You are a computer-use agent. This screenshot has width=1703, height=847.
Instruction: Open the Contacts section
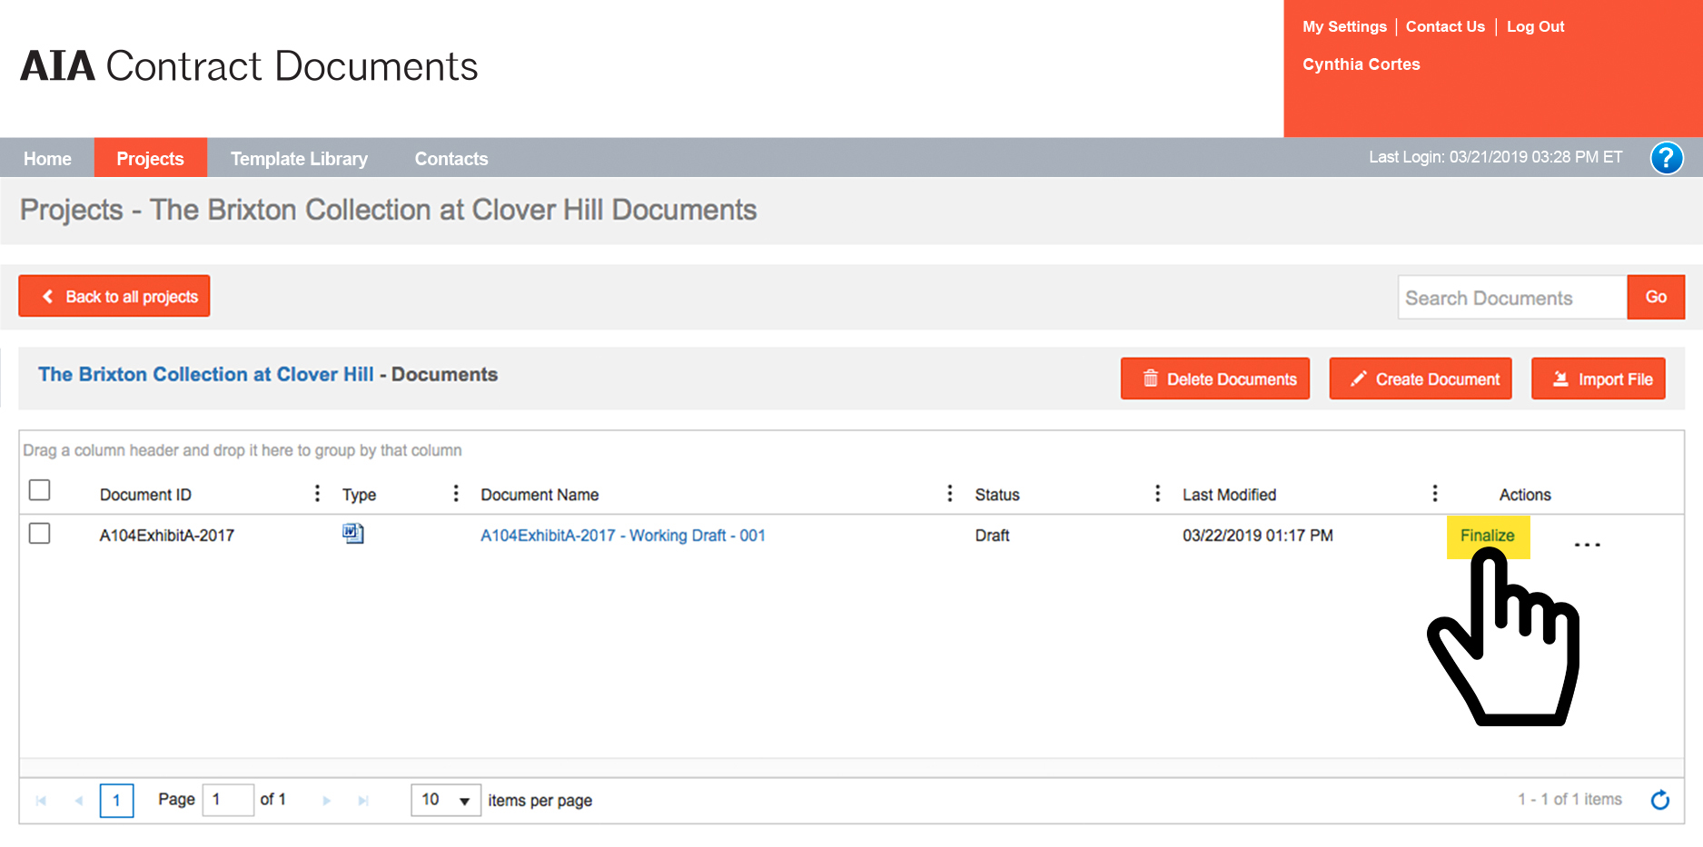click(x=451, y=158)
